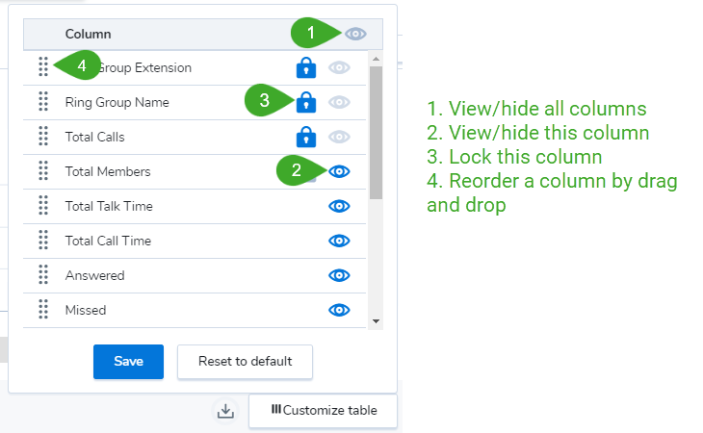Click the lock icon for Total Calls

point(306,137)
